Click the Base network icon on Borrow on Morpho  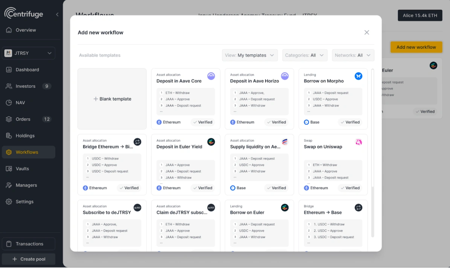(x=306, y=122)
